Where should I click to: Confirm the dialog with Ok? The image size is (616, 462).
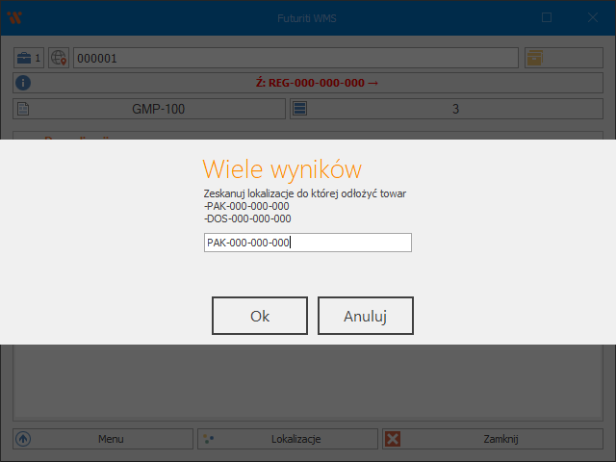coord(260,316)
